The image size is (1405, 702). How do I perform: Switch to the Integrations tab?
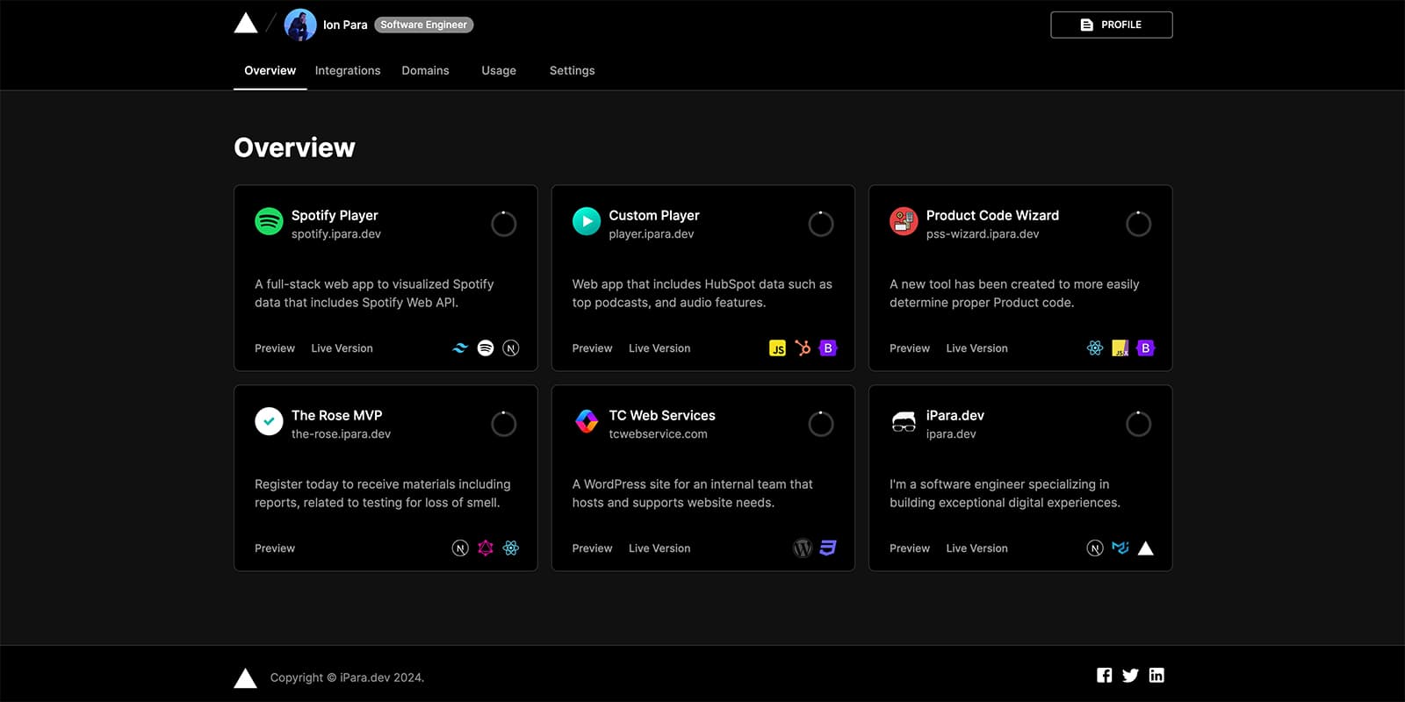coord(348,70)
